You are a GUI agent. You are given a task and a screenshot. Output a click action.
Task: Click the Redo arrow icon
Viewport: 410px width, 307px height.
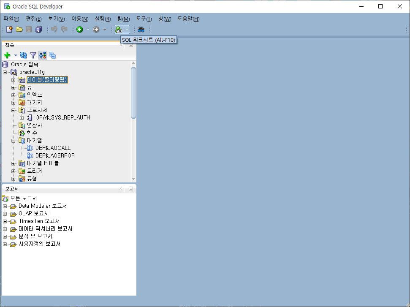pos(64,29)
